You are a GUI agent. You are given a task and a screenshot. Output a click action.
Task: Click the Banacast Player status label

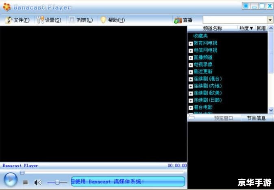tap(20, 166)
